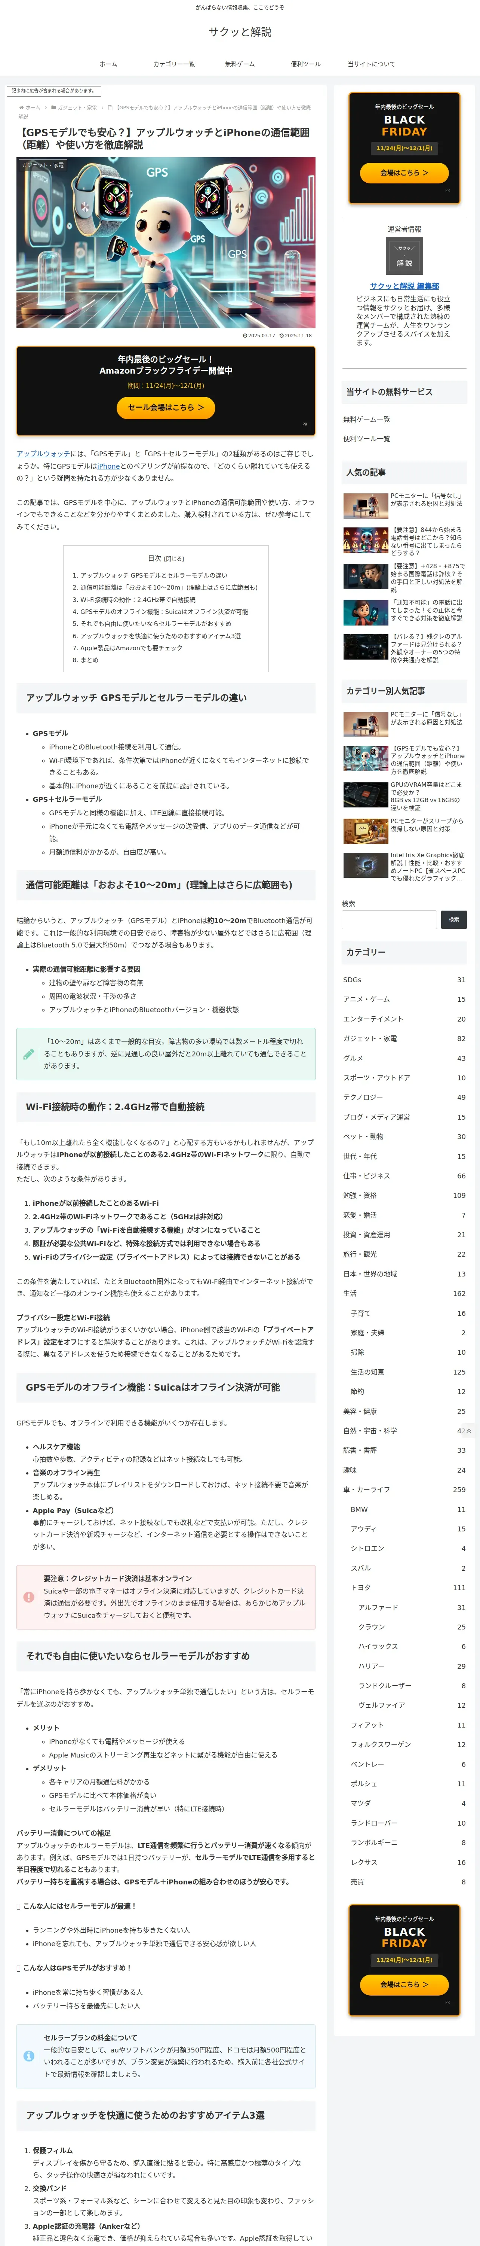Viewport: 480px width, 2246px height.
Task: Toggle the 閉じる table of contents control
Action: [x=175, y=558]
